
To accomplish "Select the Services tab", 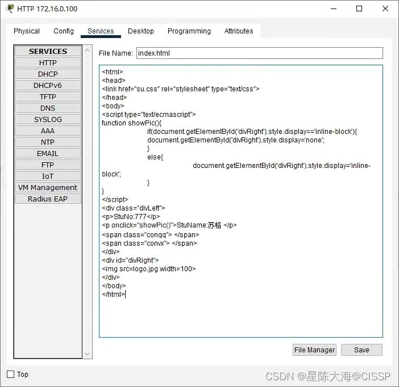I will pyautogui.click(x=101, y=31).
